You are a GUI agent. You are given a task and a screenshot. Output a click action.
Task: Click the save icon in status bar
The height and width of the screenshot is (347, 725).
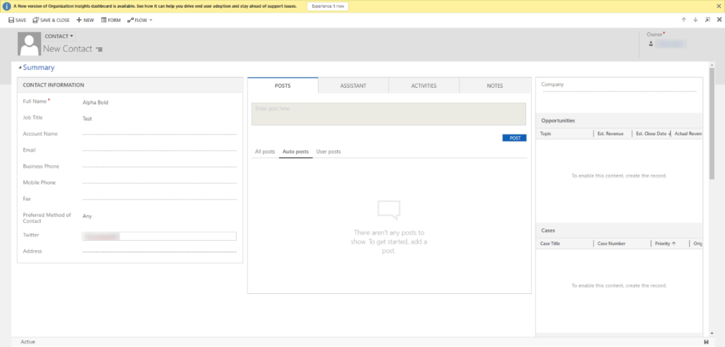tap(706, 342)
